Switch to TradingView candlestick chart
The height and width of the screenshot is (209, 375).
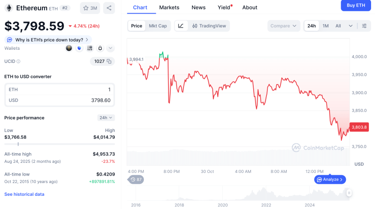209,26
